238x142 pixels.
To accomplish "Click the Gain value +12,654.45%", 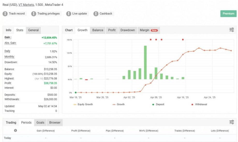I will click(49, 38).
